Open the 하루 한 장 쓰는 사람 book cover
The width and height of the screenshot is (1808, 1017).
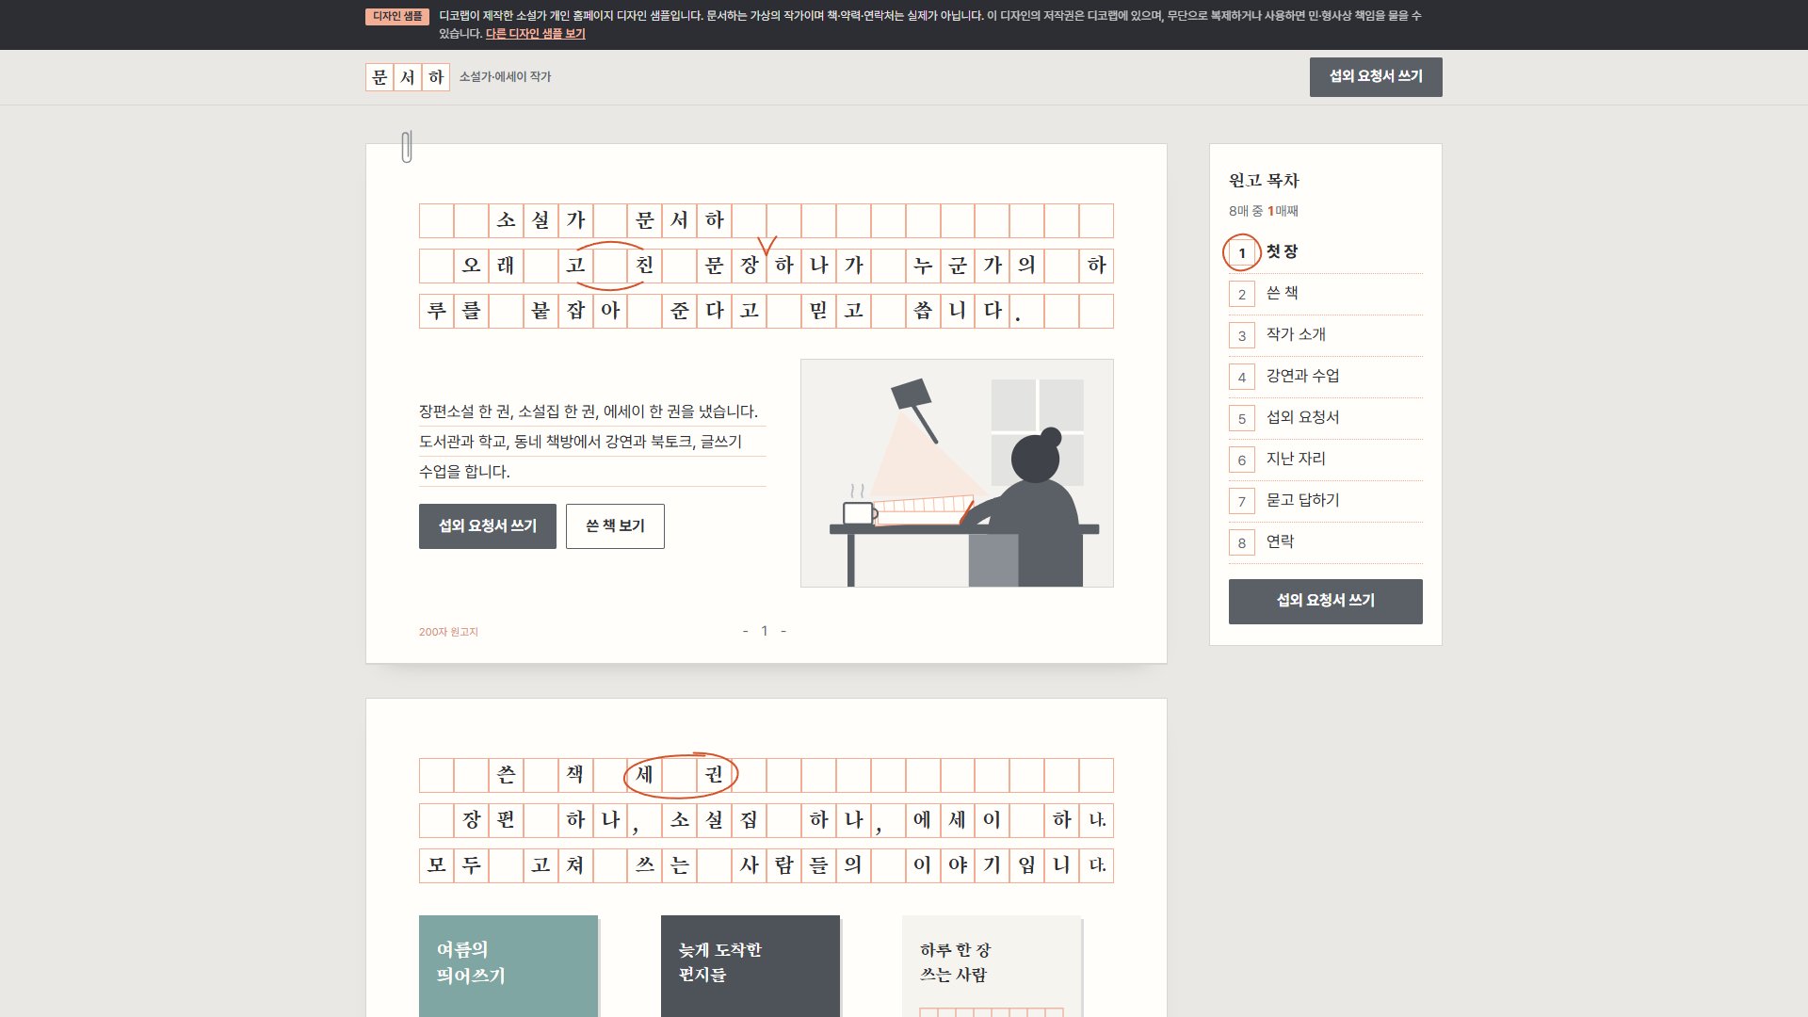992,966
